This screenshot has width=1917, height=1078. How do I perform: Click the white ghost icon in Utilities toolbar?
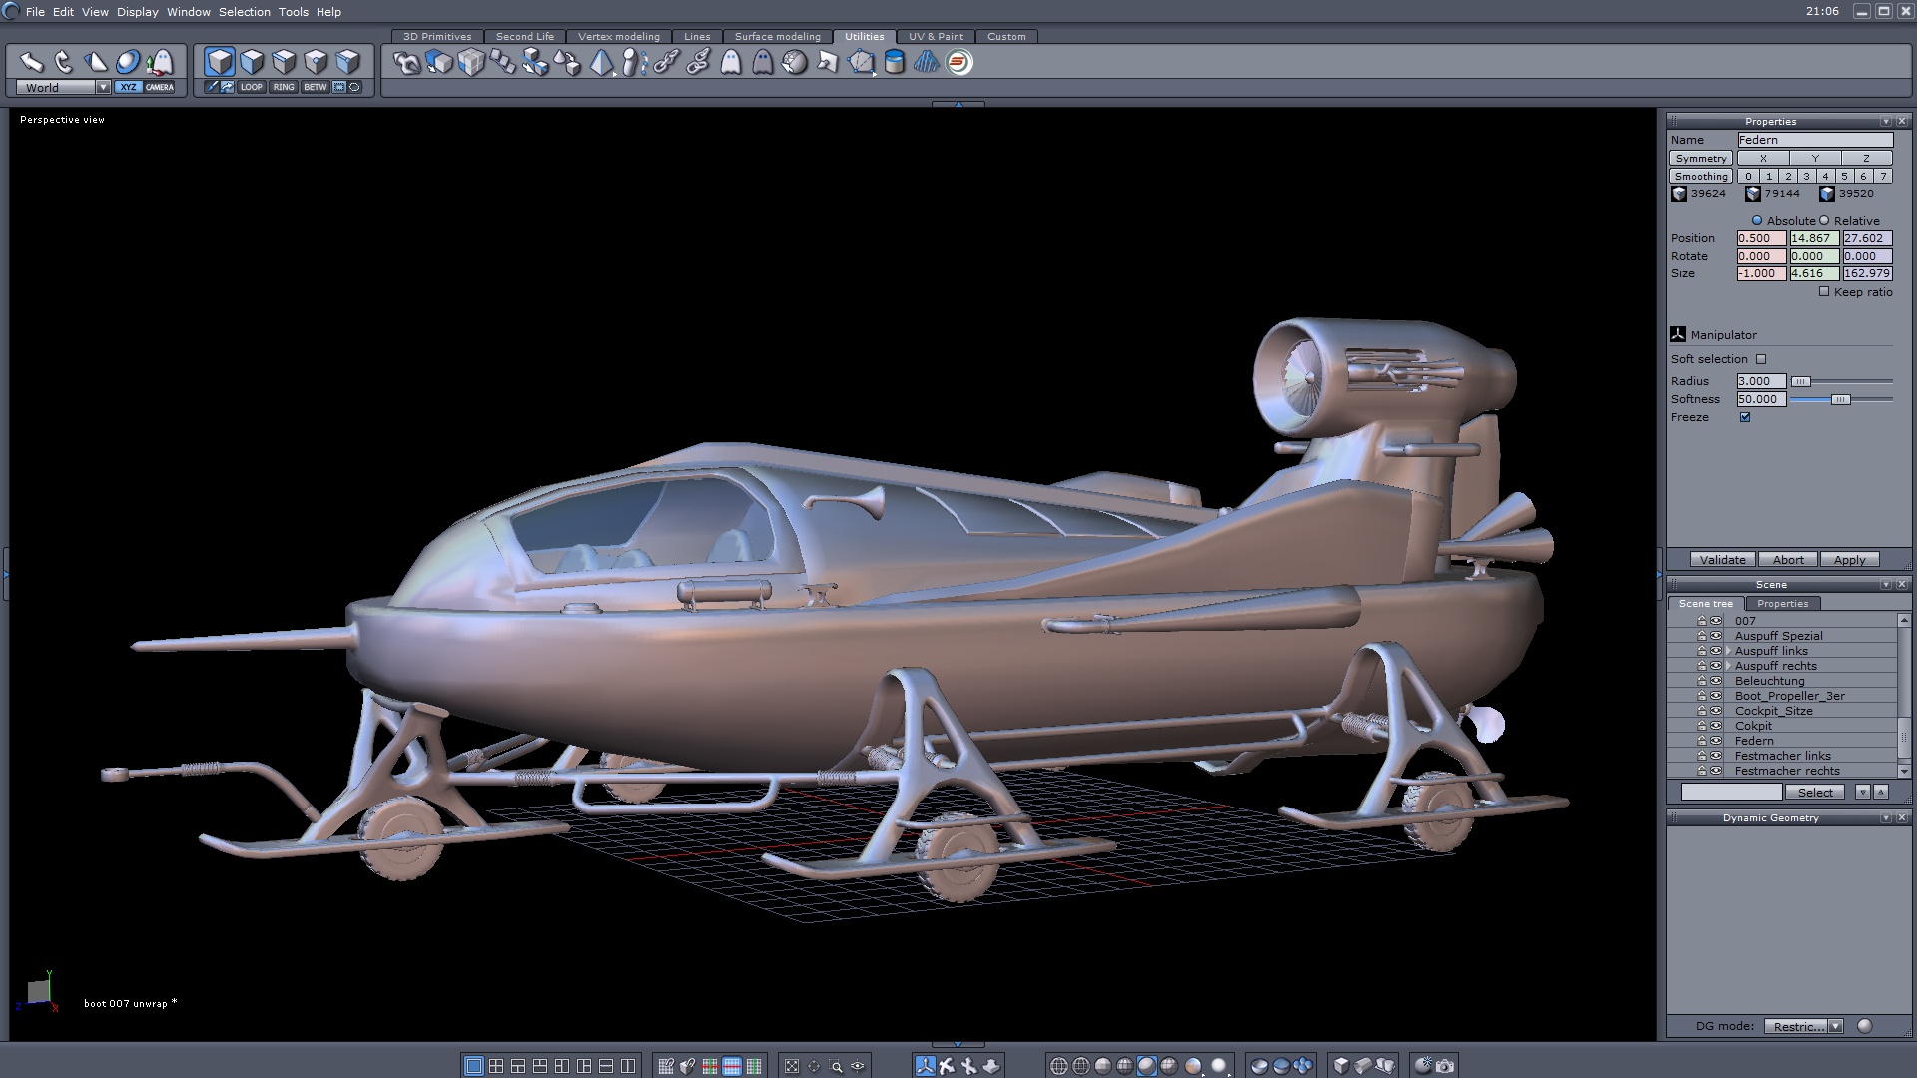731,62
